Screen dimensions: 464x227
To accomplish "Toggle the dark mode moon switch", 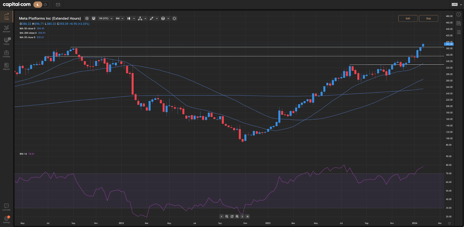I will pos(38,5).
